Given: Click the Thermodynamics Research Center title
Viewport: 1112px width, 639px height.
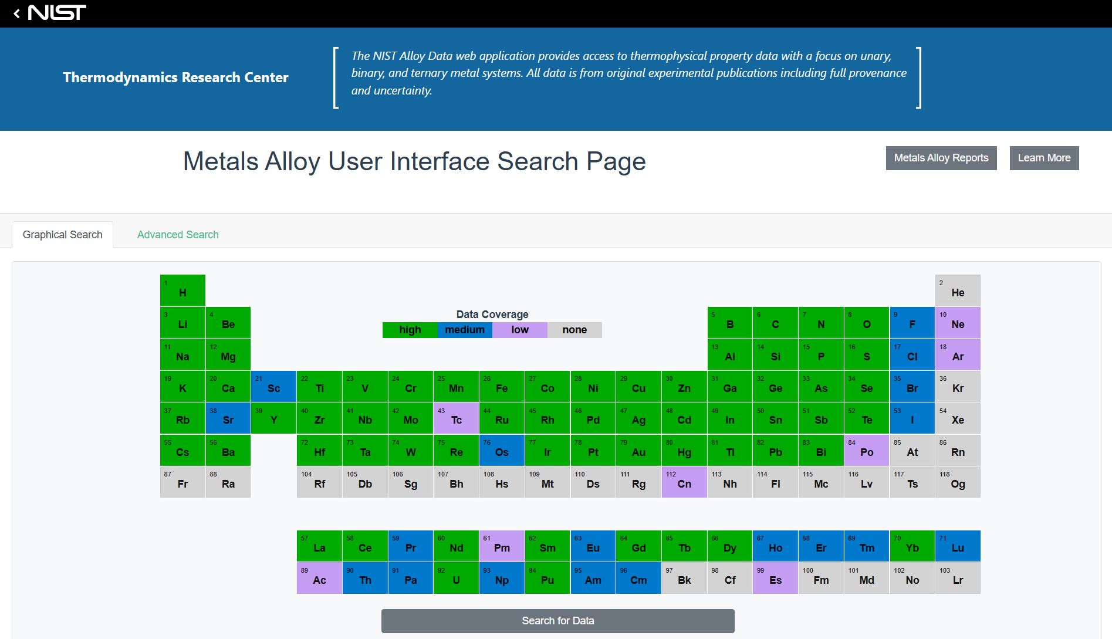Looking at the screenshot, I should click(175, 77).
